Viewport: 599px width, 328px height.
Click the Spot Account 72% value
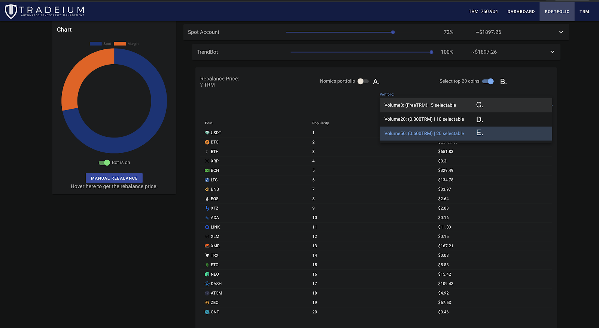point(449,32)
